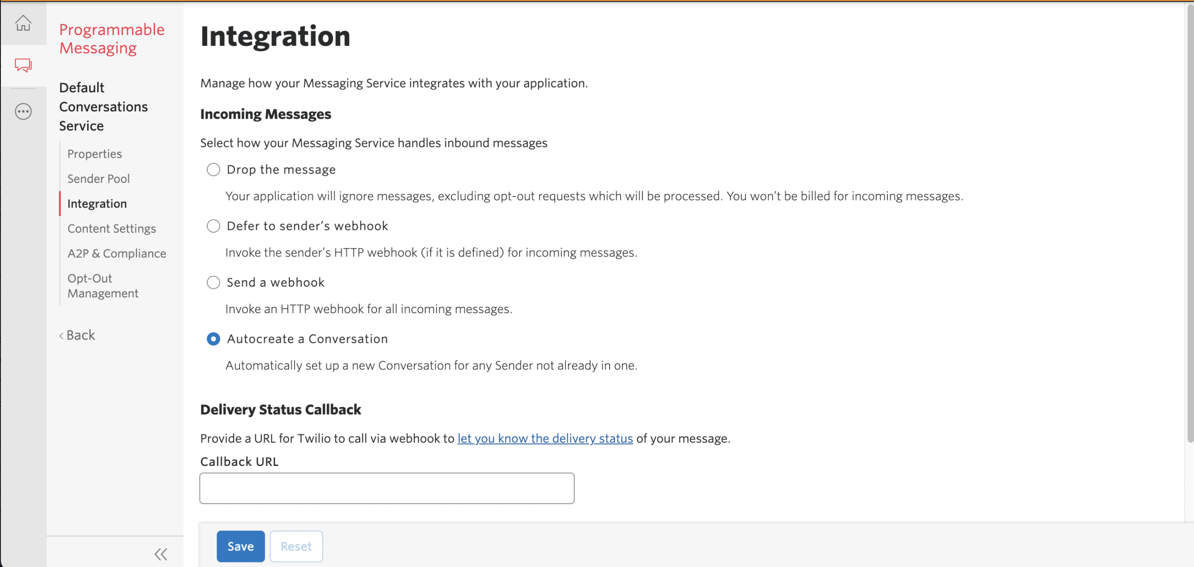
Task: Click Default Conversations Service heading
Action: (103, 106)
